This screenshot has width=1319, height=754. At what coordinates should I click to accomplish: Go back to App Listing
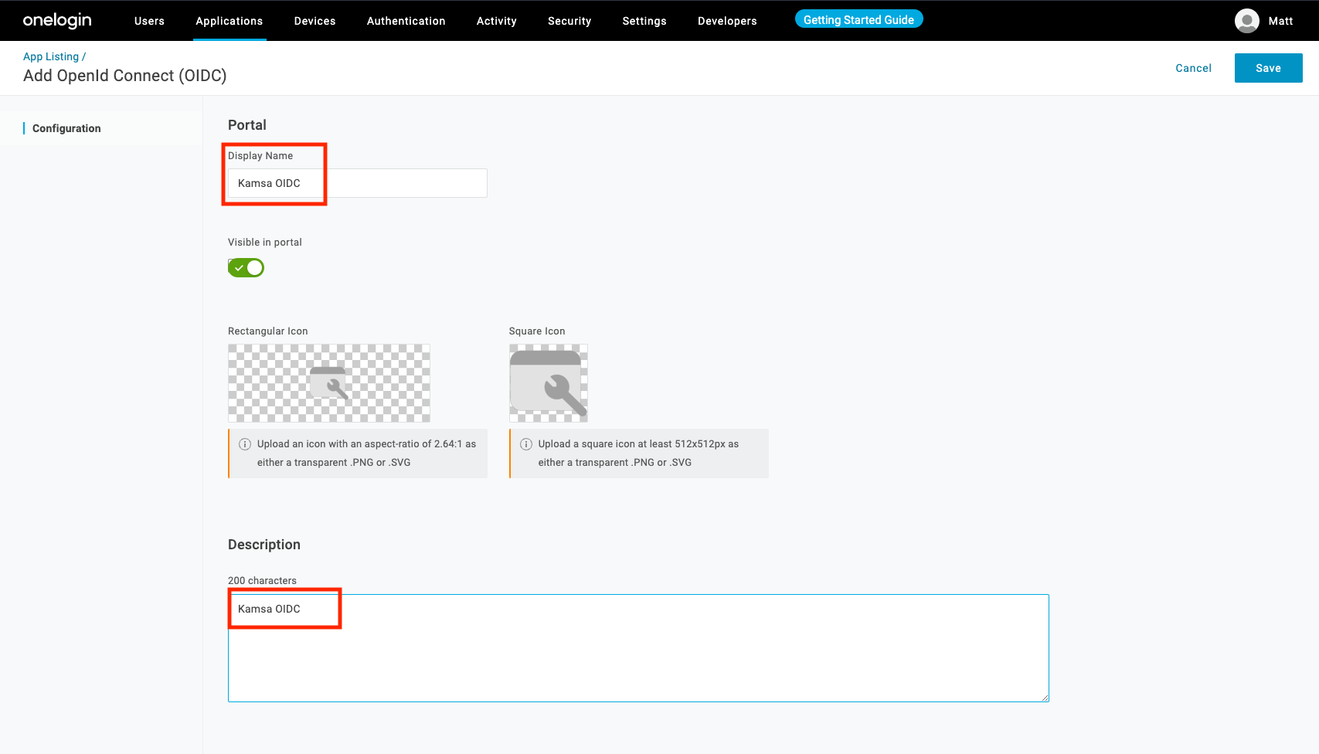(x=51, y=56)
